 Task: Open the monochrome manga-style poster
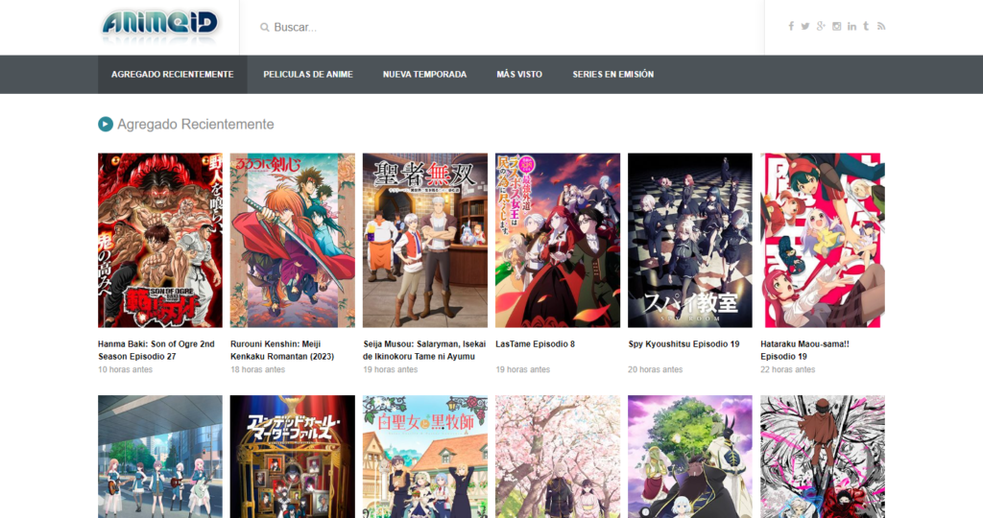pos(823,457)
